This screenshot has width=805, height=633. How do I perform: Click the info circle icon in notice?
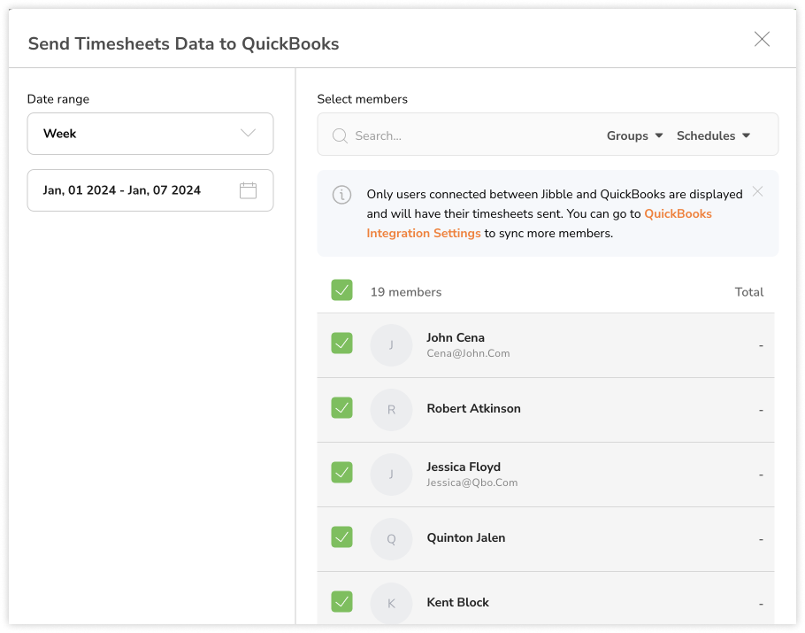[341, 195]
